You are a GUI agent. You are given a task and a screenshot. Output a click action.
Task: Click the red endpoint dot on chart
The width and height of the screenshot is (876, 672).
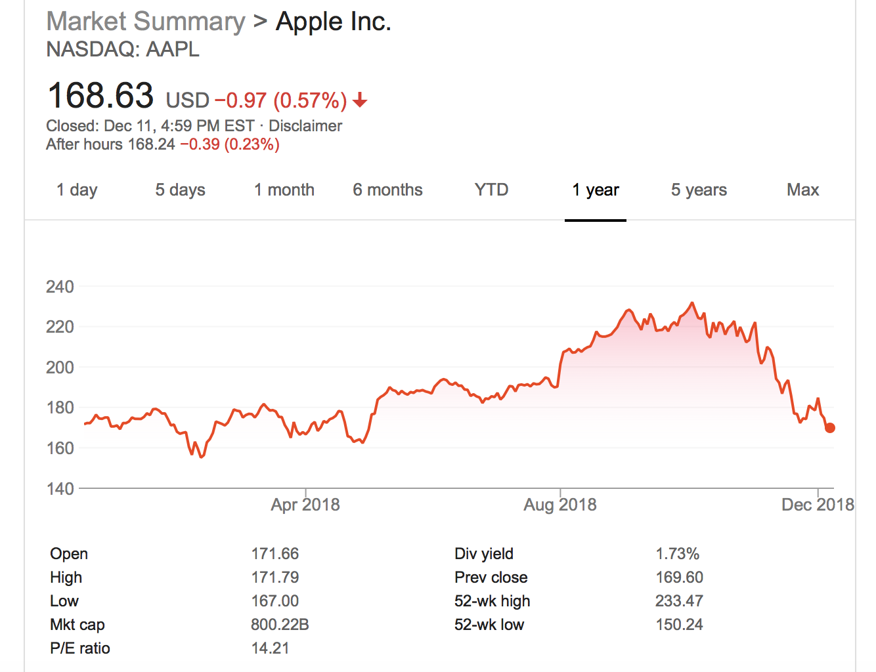(x=830, y=428)
